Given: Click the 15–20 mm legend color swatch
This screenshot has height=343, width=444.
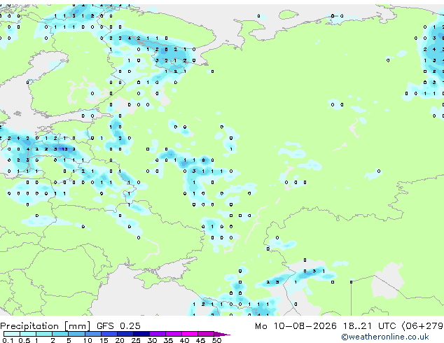Looking at the screenshot, I should 109,334.
